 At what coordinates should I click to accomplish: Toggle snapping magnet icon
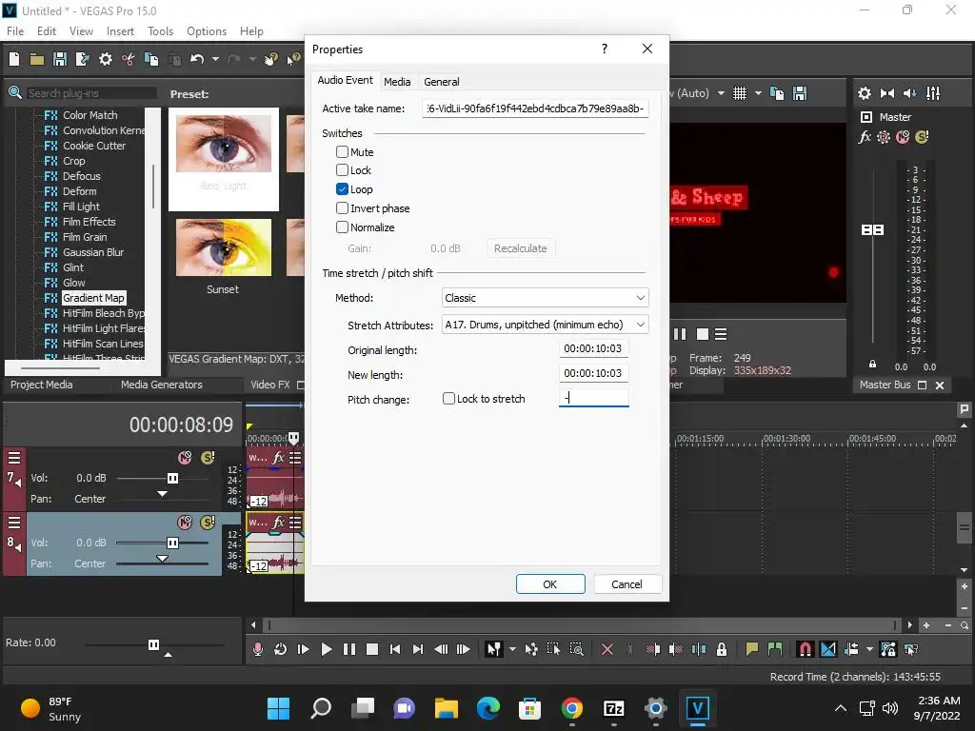805,649
